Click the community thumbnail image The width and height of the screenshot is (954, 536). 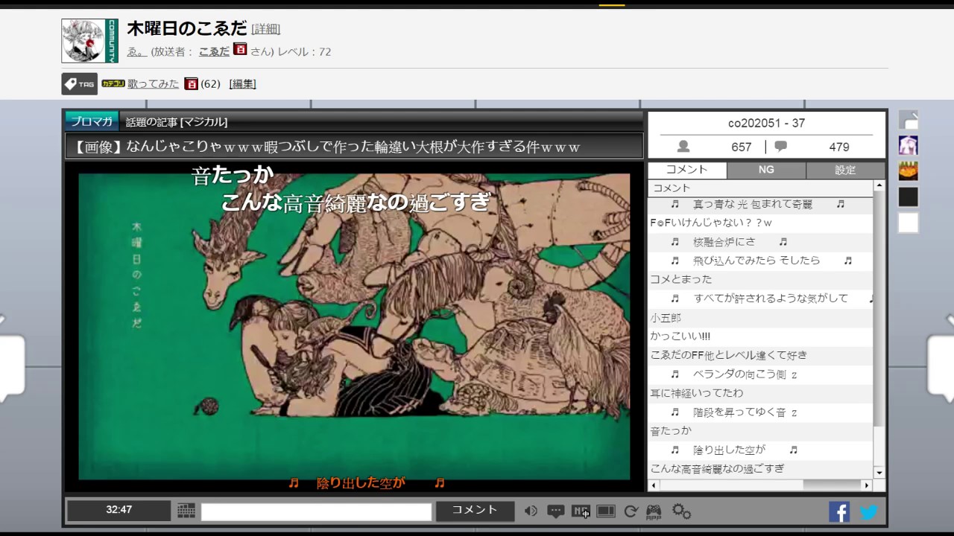(89, 40)
